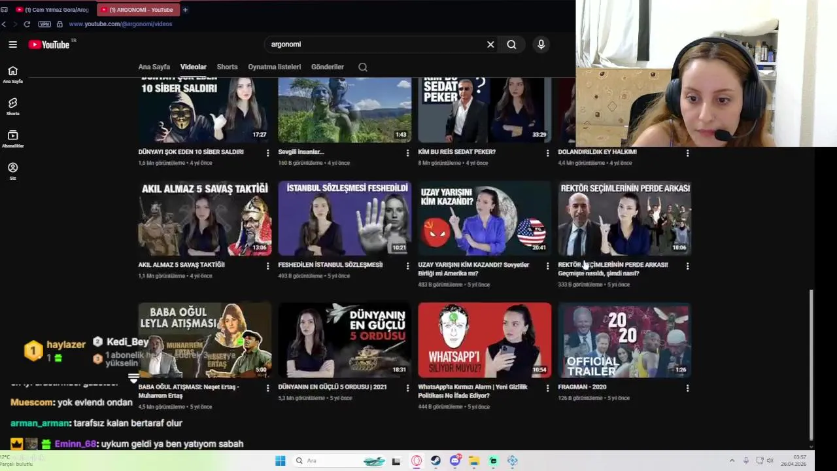Open video title KİM BU REİS SEDAT PEKER?
The width and height of the screenshot is (837, 471).
click(x=456, y=152)
